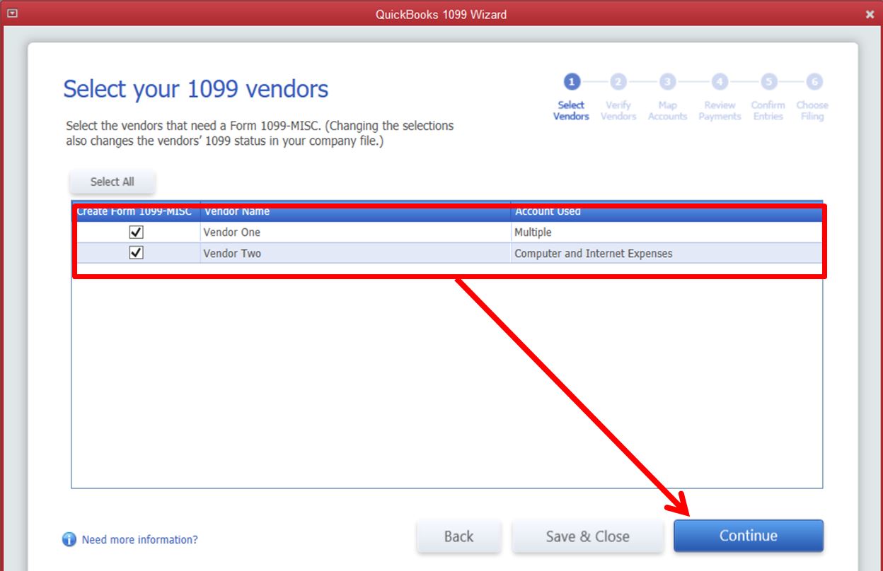This screenshot has height=571, width=883.
Task: Click Save & Close
Action: pyautogui.click(x=587, y=536)
